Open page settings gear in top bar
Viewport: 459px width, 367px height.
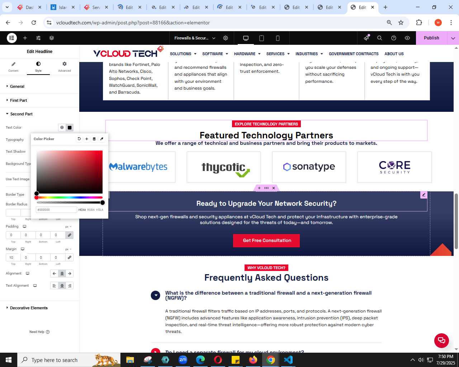coord(226,38)
